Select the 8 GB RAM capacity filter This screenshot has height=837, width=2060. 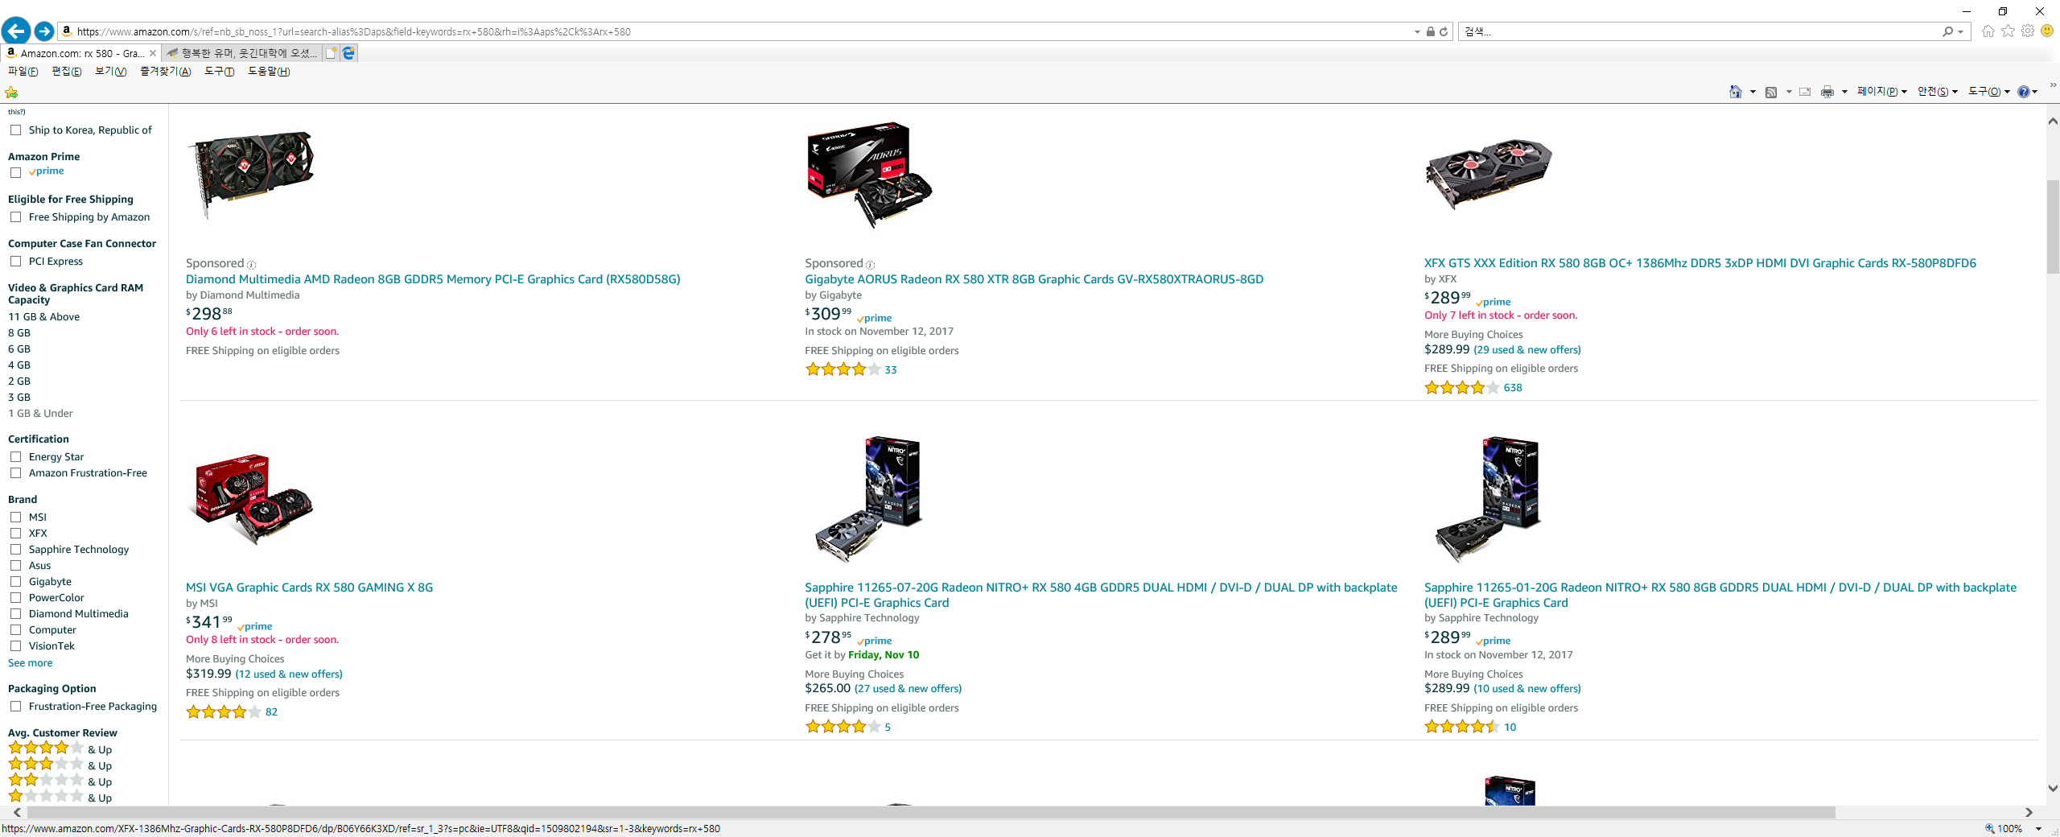(x=19, y=333)
